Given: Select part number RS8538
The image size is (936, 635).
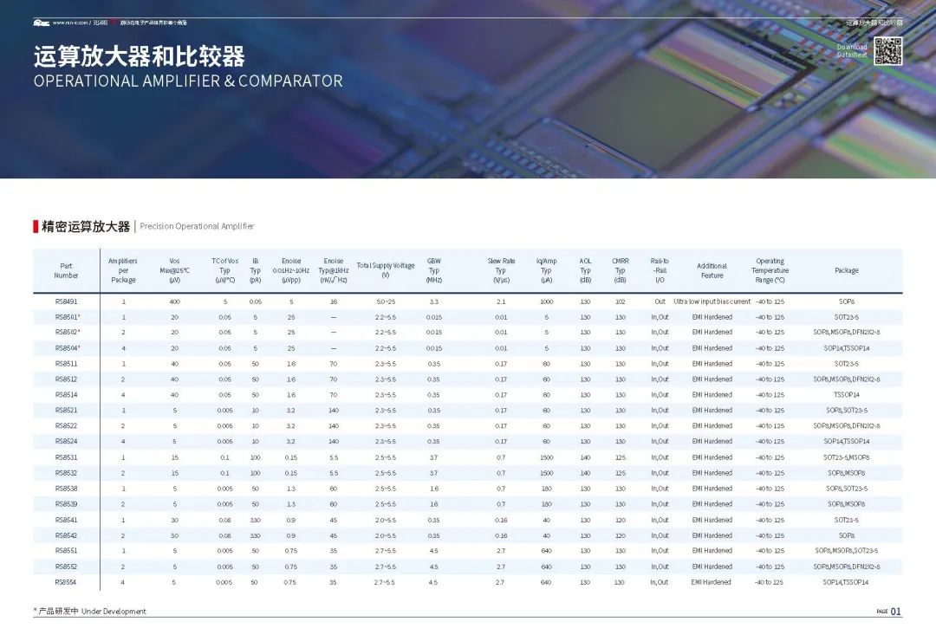Looking at the screenshot, I should click(x=66, y=489).
